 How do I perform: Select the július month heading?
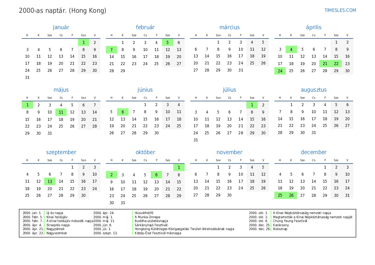click(x=229, y=90)
